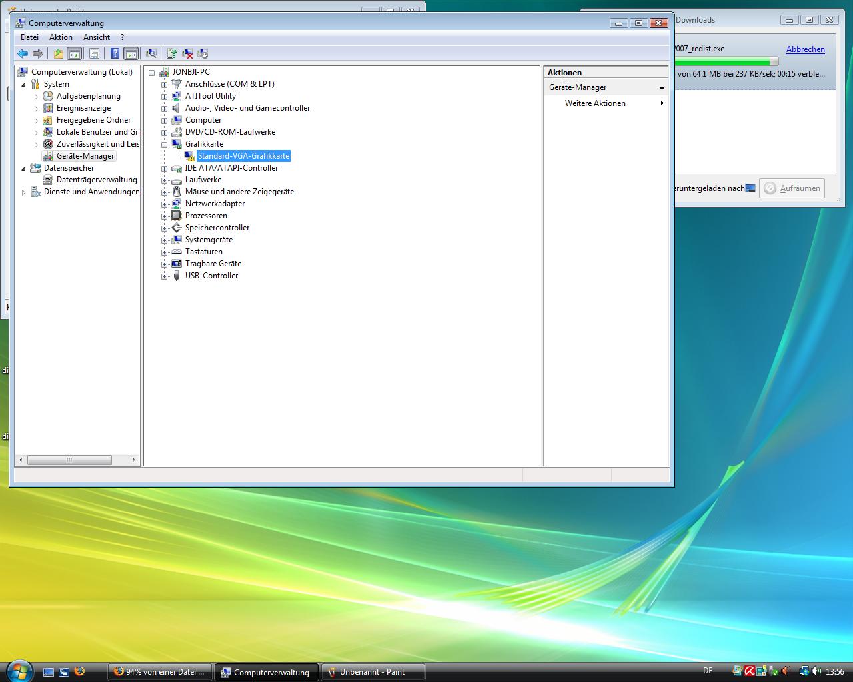Click the Show Desktop quick launch icon
This screenshot has width=853, height=682.
point(49,672)
